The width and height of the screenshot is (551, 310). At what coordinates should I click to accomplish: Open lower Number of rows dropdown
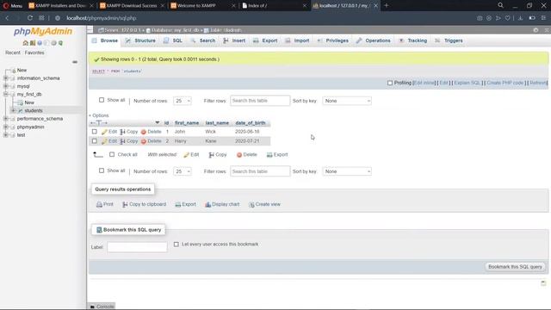[x=183, y=171]
